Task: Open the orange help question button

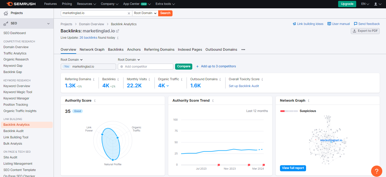Action: pyautogui.click(x=377, y=171)
